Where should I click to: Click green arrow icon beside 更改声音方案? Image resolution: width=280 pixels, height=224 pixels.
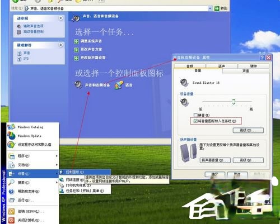76,50
